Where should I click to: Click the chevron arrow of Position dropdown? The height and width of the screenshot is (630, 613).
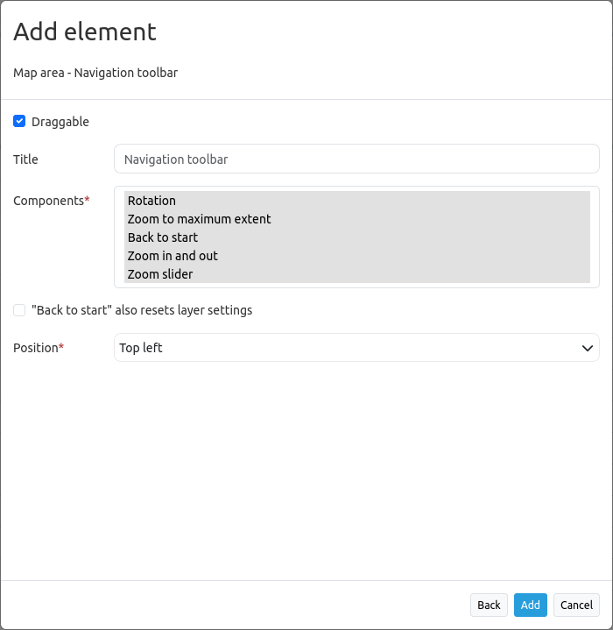pos(588,348)
